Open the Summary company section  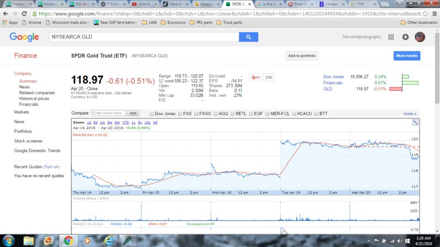[x=28, y=81]
